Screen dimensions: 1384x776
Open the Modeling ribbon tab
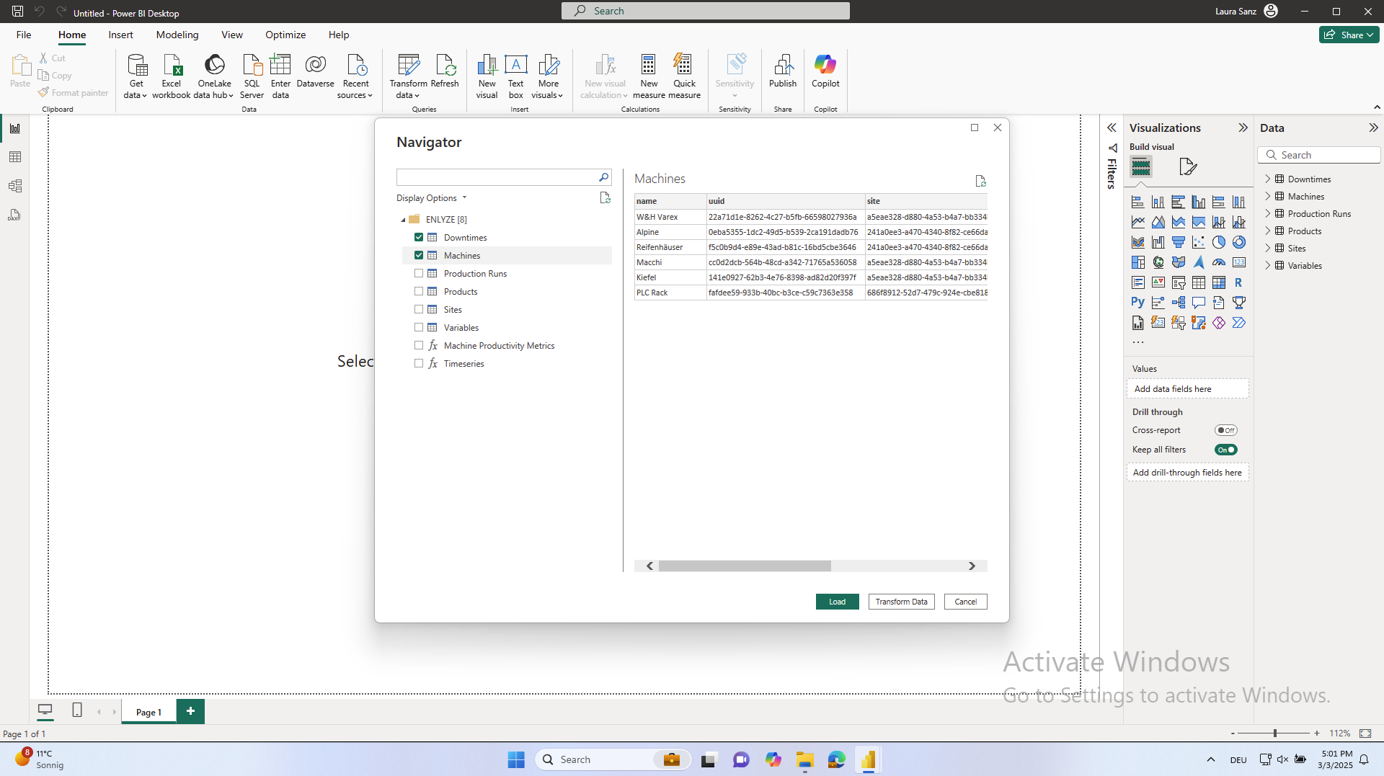[177, 35]
